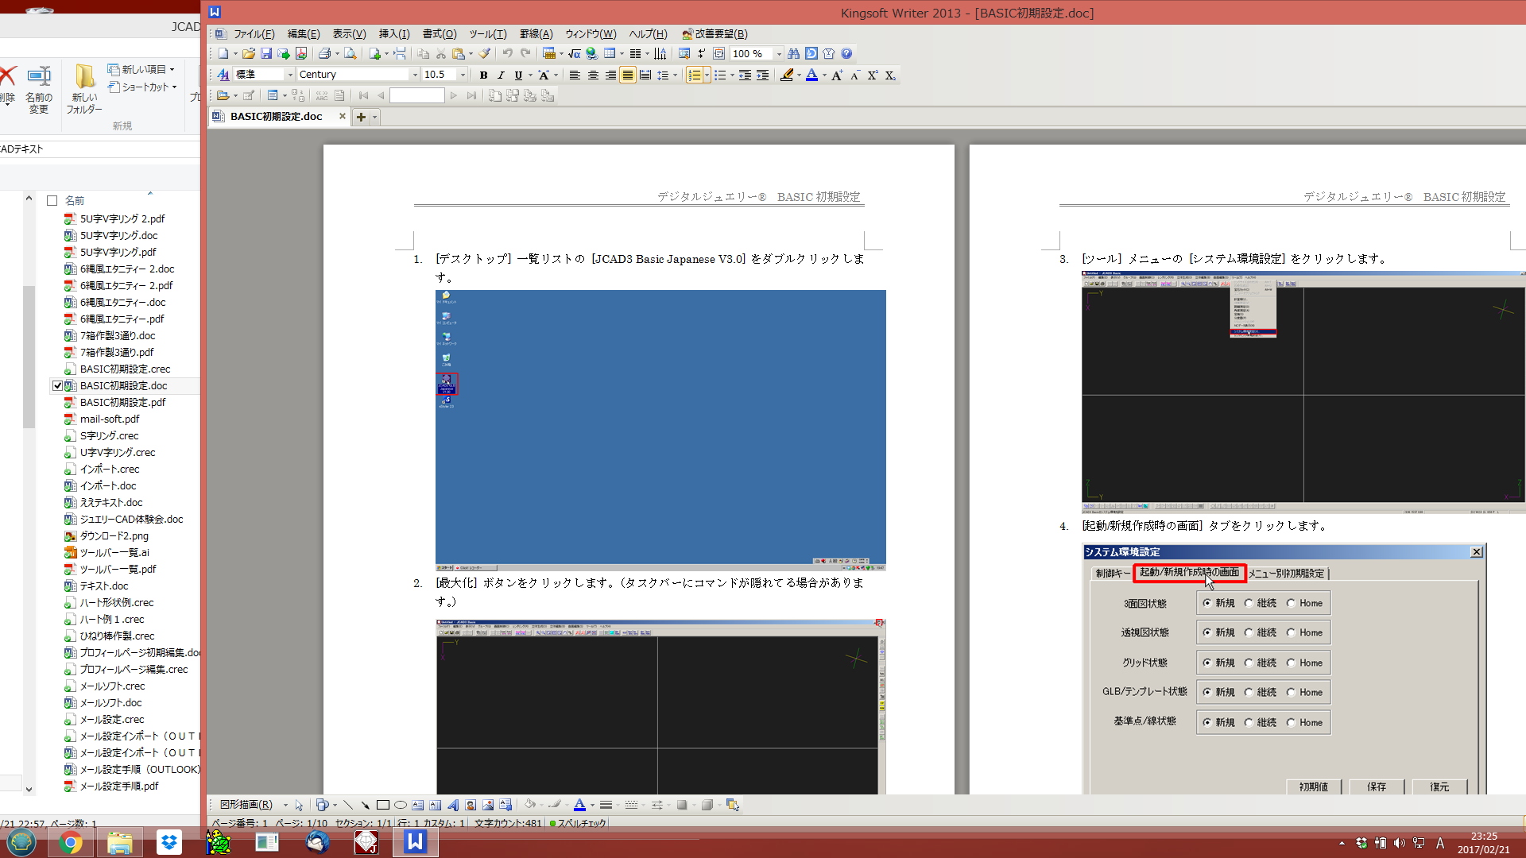Toggle justified text alignment
Viewport: 1526px width, 858px height.
(628, 75)
